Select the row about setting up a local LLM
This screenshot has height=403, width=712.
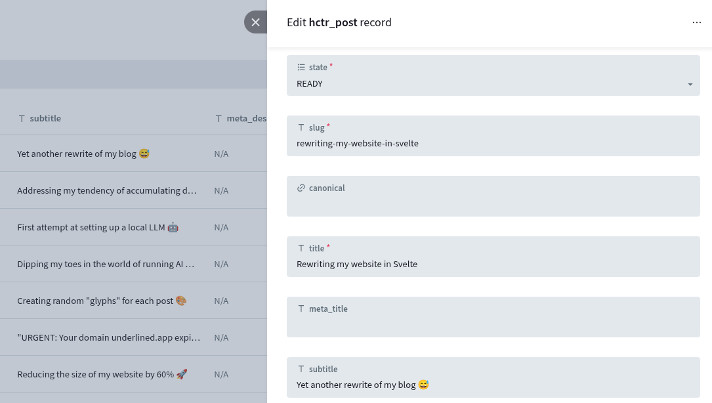click(98, 227)
